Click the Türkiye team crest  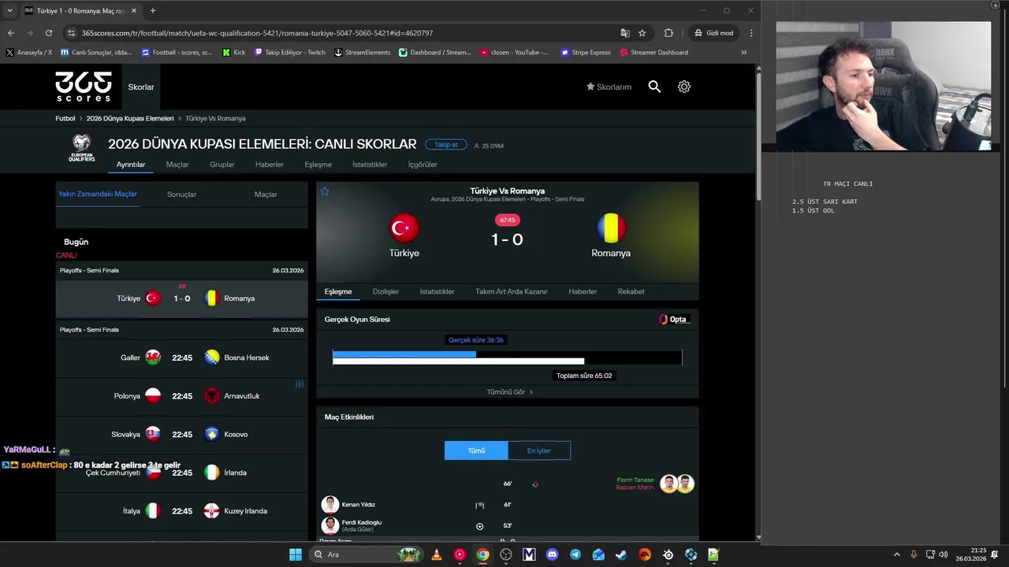coord(404,228)
